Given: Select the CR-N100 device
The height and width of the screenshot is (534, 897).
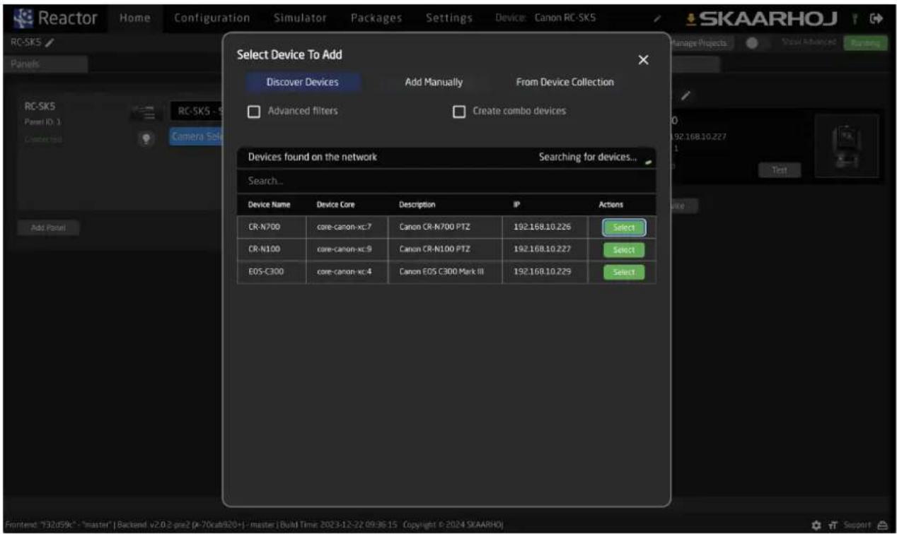Looking at the screenshot, I should [x=623, y=250].
